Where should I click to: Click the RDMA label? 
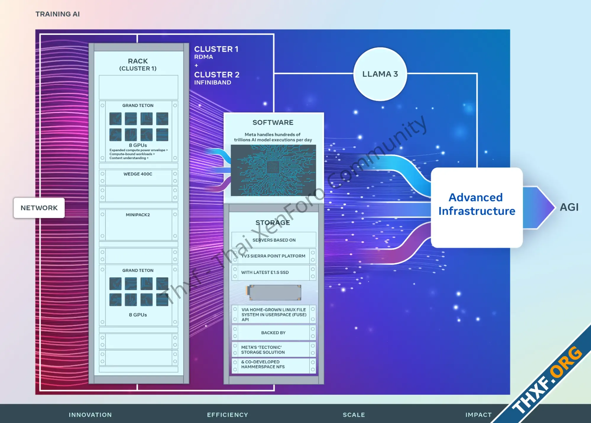pyautogui.click(x=203, y=57)
